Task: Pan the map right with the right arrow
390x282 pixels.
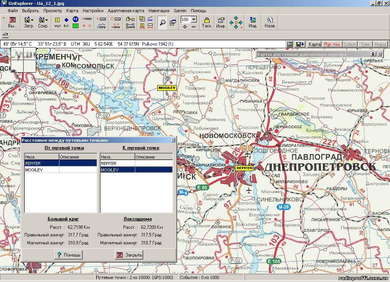Action: click(x=241, y=22)
